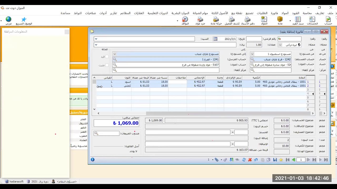
Task: Open the ملف (File) menu
Action: tap(330, 13)
